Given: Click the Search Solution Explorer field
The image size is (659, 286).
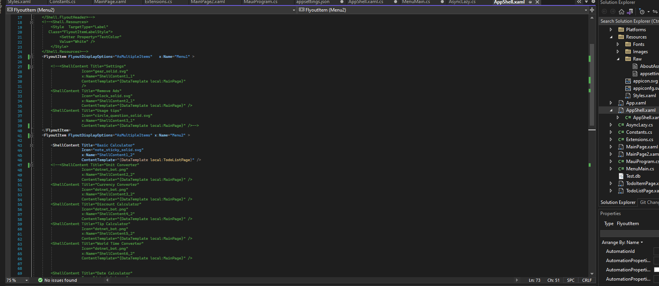Looking at the screenshot, I should point(629,21).
